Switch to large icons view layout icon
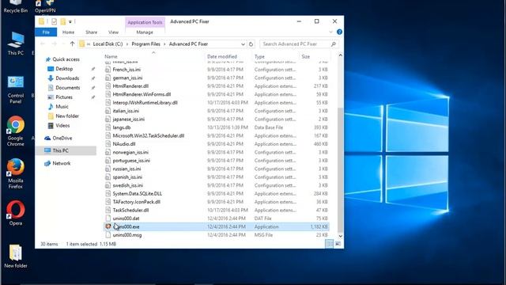Screen dimensions: 506x285 click(x=338, y=244)
